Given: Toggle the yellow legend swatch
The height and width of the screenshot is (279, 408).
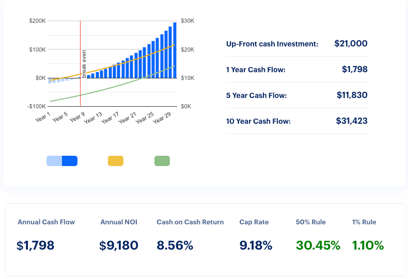Looking at the screenshot, I should (x=115, y=161).
